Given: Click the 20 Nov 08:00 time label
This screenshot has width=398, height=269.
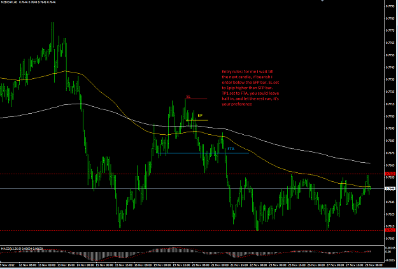Looking at the screenshot, I should (x=200, y=265).
